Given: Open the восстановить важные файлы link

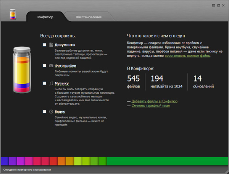Looking at the screenshot, I should [187, 56].
